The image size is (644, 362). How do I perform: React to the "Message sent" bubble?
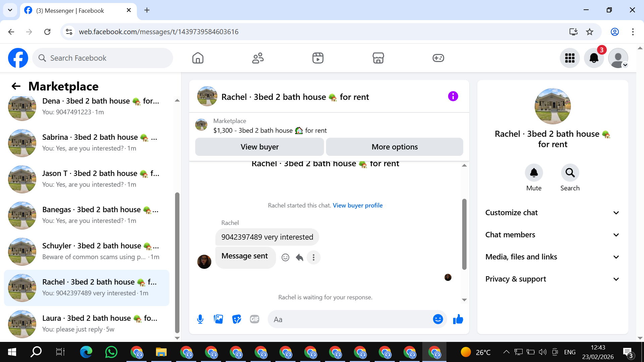[285, 257]
